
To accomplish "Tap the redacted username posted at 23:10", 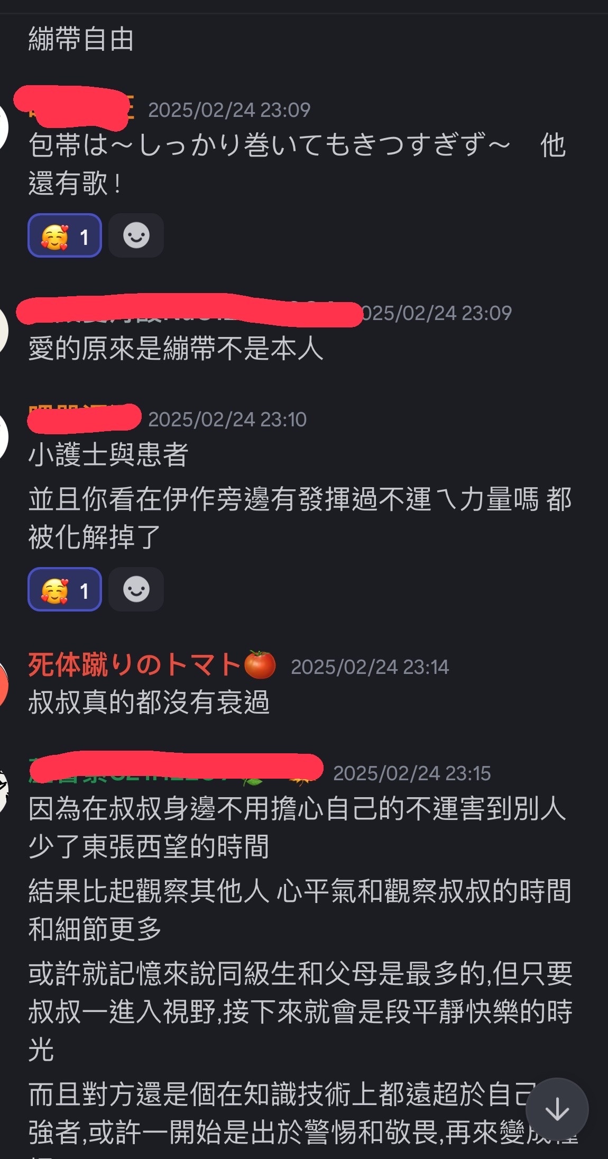I will click(x=85, y=418).
